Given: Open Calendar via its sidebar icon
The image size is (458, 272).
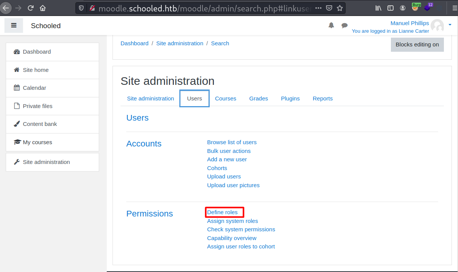Looking at the screenshot, I should point(16,88).
